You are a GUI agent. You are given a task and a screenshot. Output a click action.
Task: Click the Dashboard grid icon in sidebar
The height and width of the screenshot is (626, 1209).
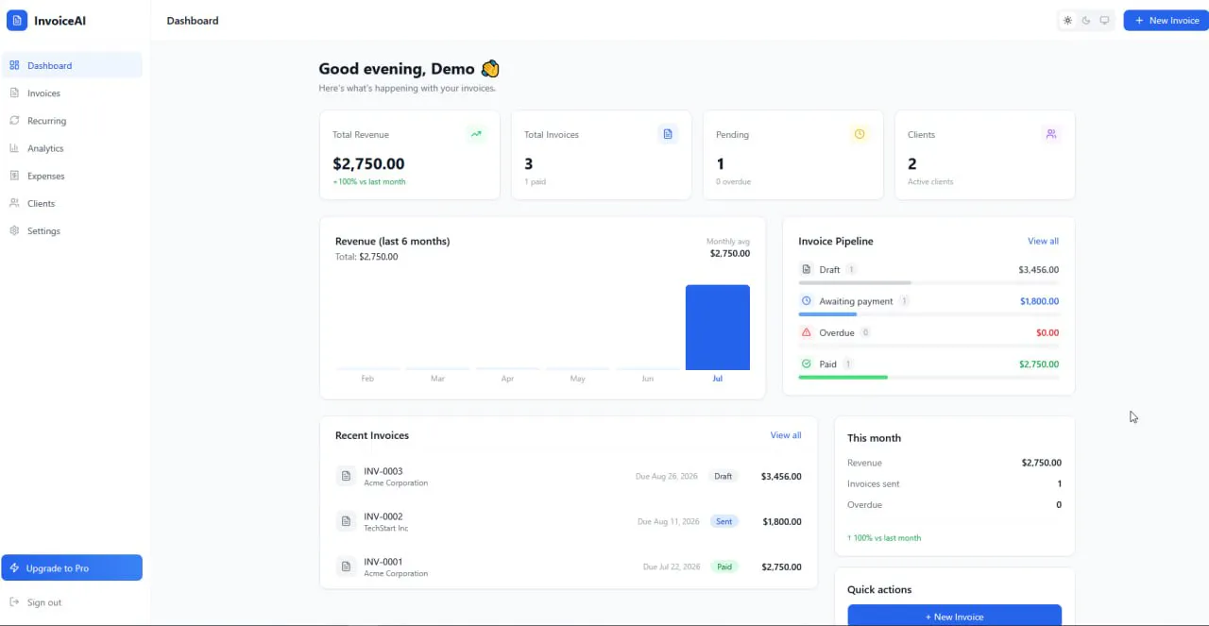(14, 65)
